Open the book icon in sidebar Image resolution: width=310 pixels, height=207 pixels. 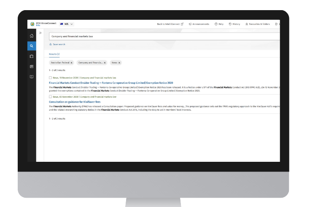32,76
